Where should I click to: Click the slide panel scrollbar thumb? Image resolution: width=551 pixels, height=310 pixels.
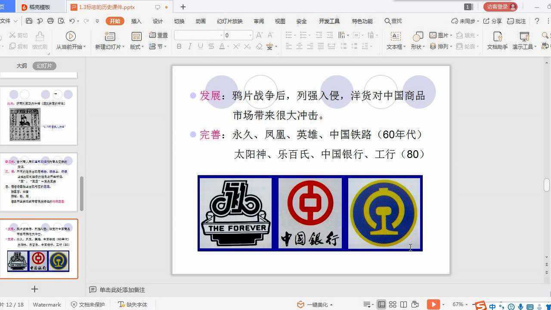click(82, 193)
